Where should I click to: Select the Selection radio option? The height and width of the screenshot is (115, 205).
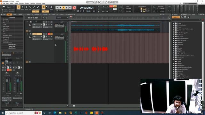click(3, 12)
